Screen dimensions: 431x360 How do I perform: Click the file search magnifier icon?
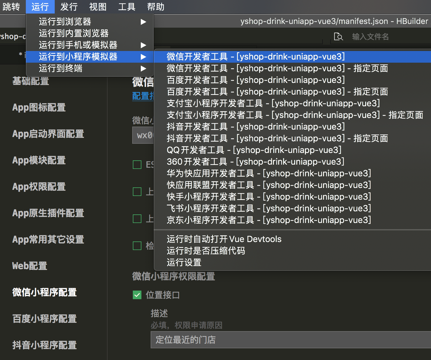pyautogui.click(x=338, y=37)
